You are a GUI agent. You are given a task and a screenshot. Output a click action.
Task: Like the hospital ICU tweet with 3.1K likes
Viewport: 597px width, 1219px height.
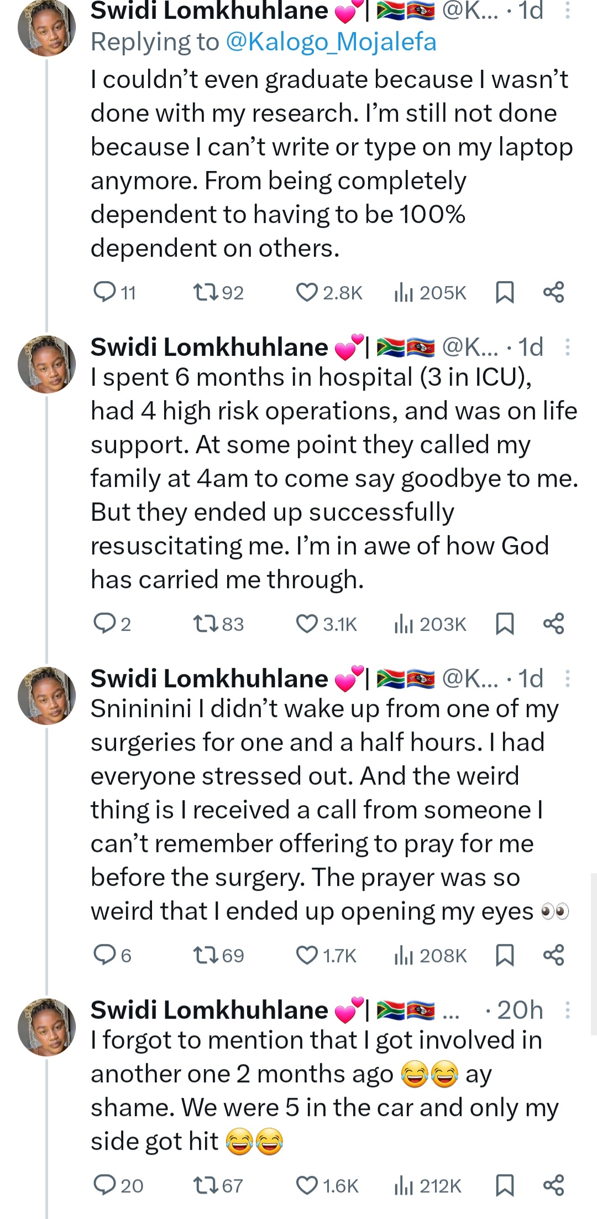[x=307, y=624]
